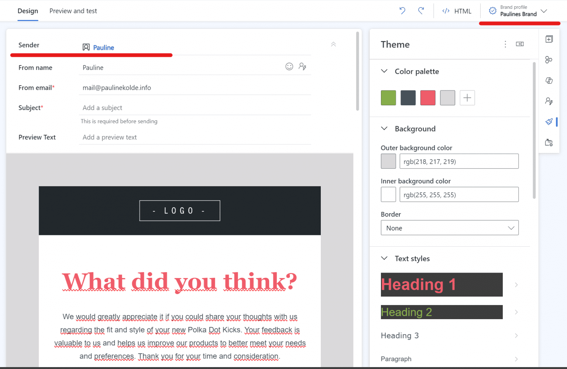This screenshot has width=567, height=369.
Task: Open the Brand profile Paulines Brand selector
Action: tap(519, 11)
